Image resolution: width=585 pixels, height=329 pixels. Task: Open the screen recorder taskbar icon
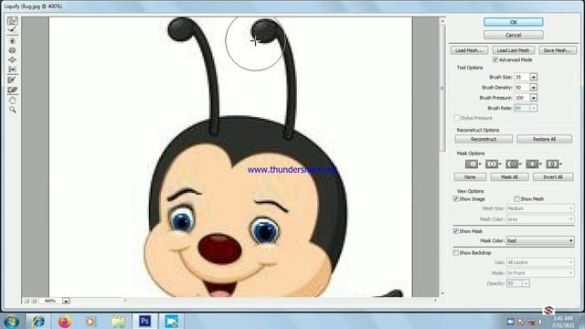click(x=171, y=321)
